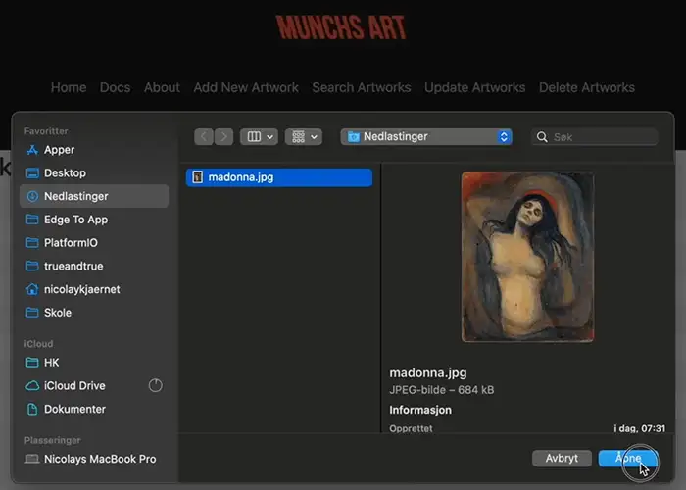
Task: Open Apper in the sidebar
Action: [x=59, y=150]
